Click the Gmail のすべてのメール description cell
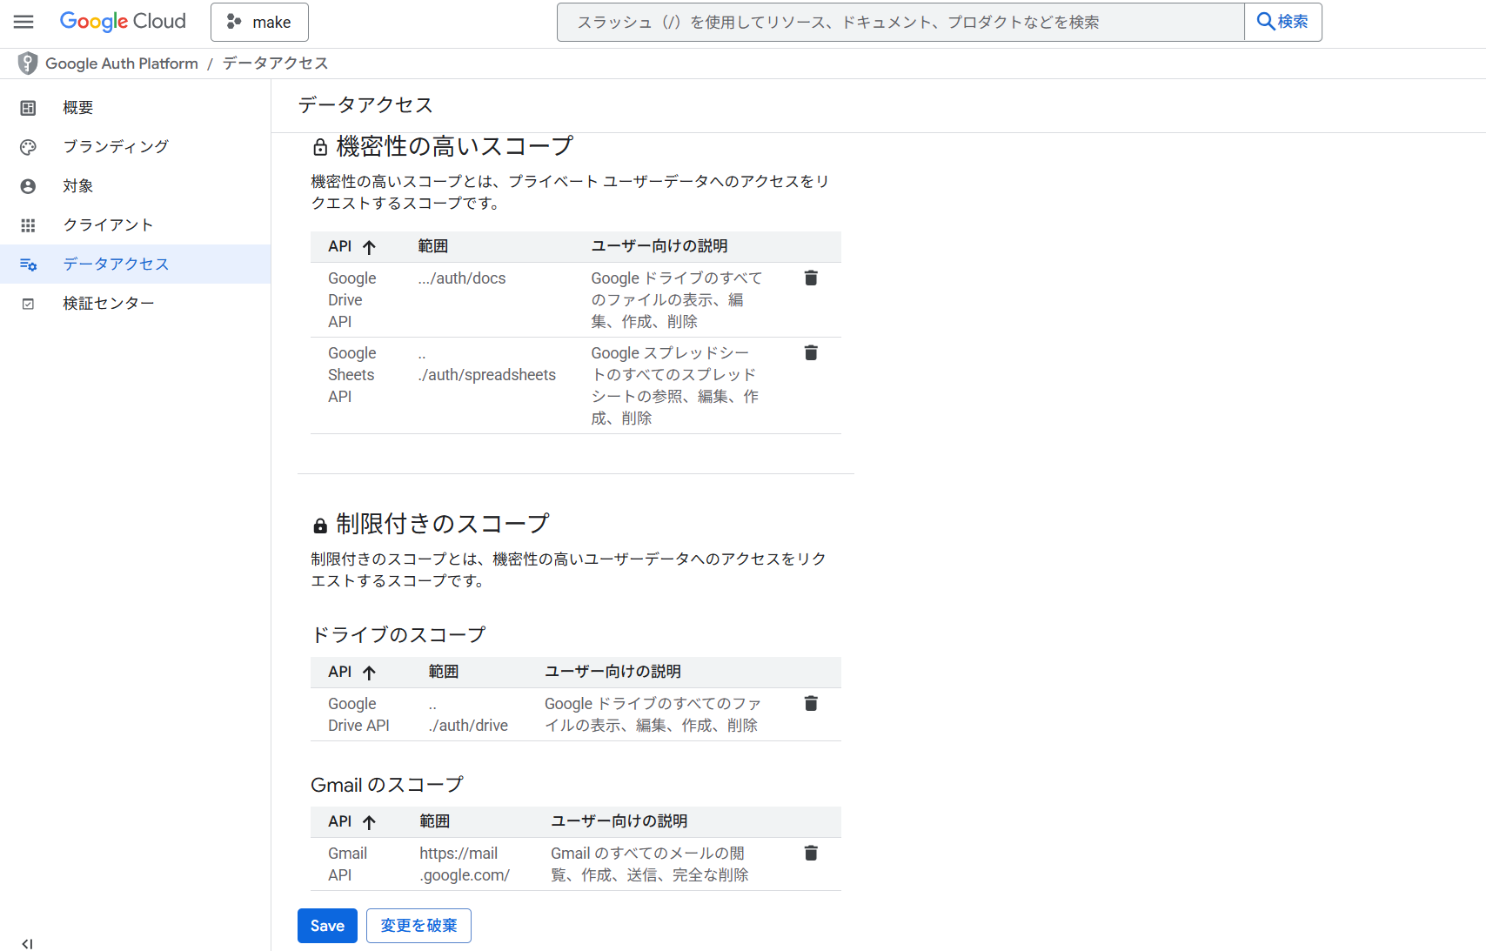Viewport: 1486px width, 951px height. click(649, 865)
